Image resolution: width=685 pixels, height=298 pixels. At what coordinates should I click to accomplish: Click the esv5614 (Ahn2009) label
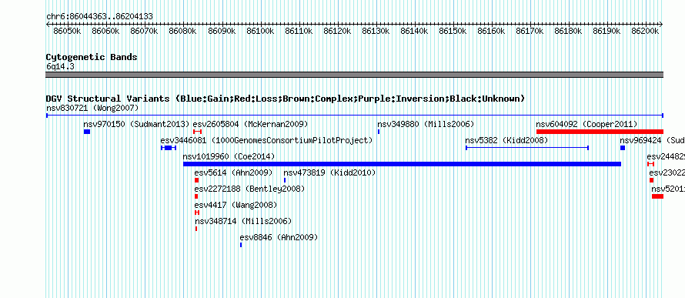point(233,172)
